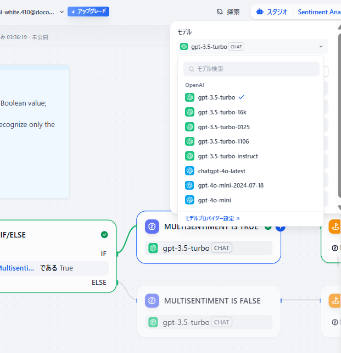The width and height of the screenshot is (341, 353).
Task: Click the robot icon next to スタジオ
Action: pos(260,12)
